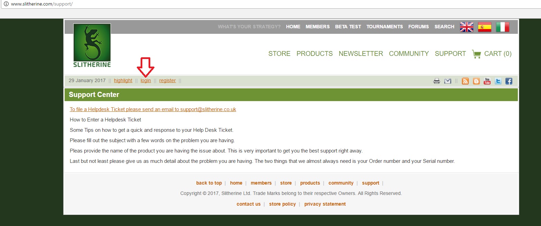This screenshot has height=226, width=541.
Task: Click the privacy statement footer link
Action: pos(325,204)
